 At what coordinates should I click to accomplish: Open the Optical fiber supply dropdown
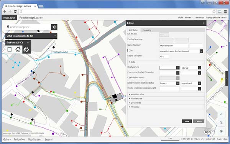pyautogui.click(x=178, y=78)
